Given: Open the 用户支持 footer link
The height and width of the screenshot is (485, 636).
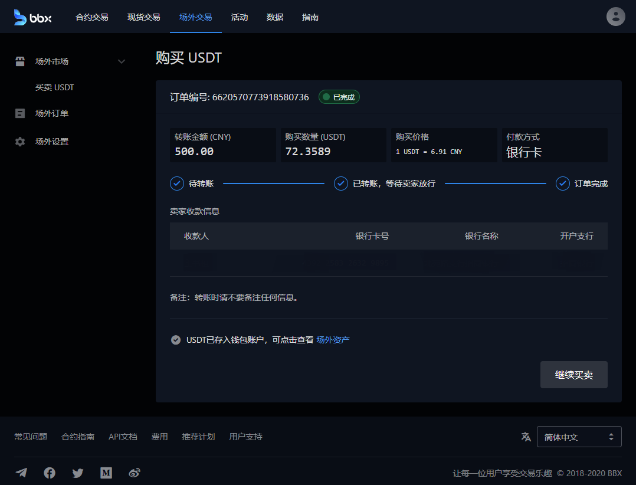Looking at the screenshot, I should [x=245, y=437].
